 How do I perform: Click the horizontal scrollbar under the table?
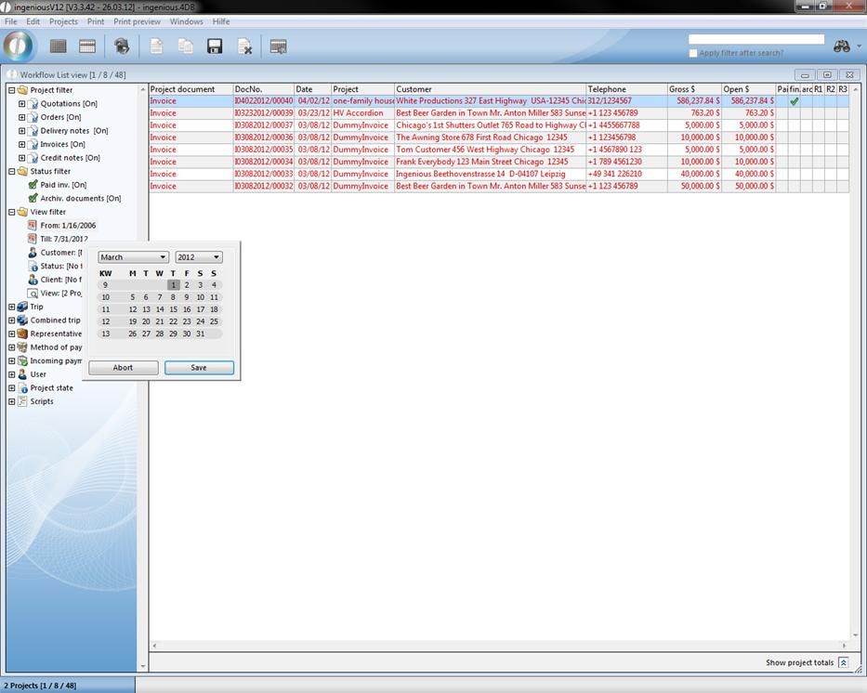coord(498,646)
